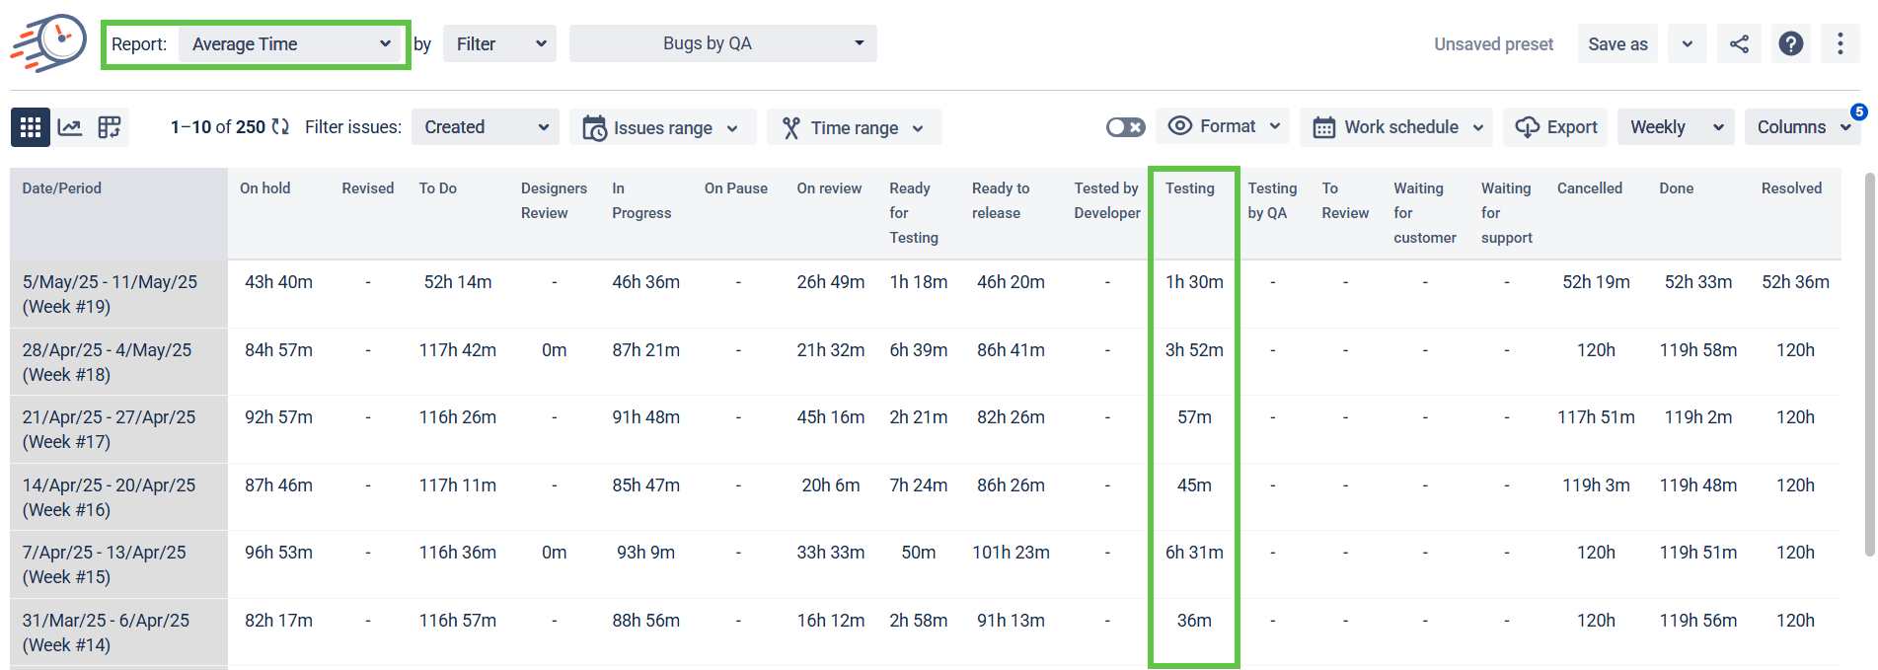Viewport: 1878px width, 670px height.
Task: Click the Time in Status app logo
Action: pos(48,43)
